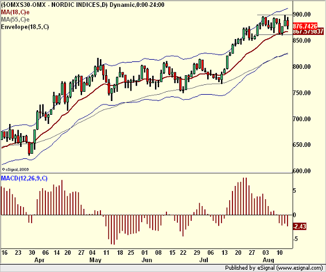Screen dimensions: 326x272
Task: Click the Apr month label on time axis
Action: (x=40, y=260)
